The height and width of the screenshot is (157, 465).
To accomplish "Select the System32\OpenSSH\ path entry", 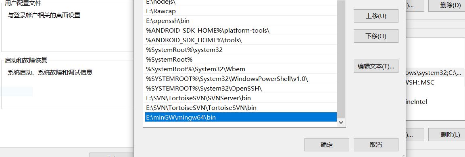I will click(241, 89).
